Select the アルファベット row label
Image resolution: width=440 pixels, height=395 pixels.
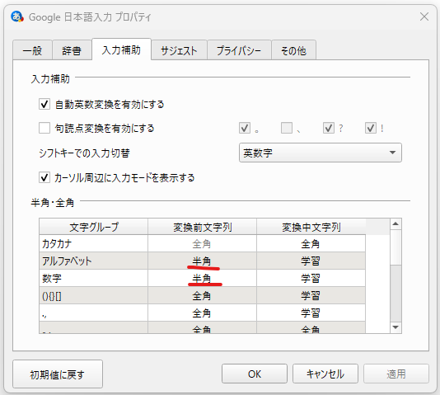pyautogui.click(x=93, y=261)
